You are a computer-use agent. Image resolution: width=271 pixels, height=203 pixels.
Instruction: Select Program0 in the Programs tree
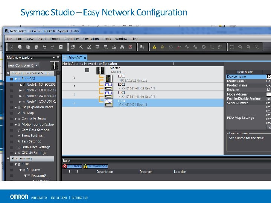(38, 176)
